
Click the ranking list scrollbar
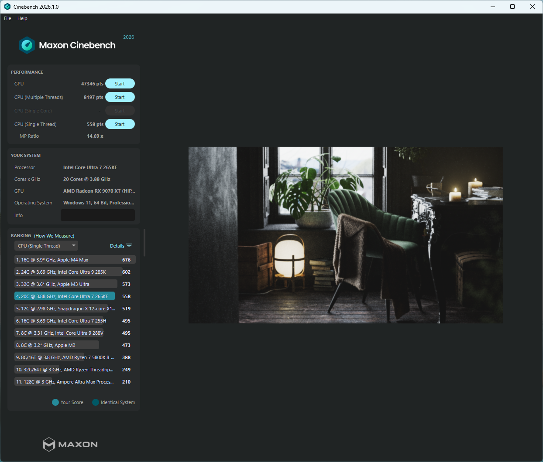(x=144, y=243)
